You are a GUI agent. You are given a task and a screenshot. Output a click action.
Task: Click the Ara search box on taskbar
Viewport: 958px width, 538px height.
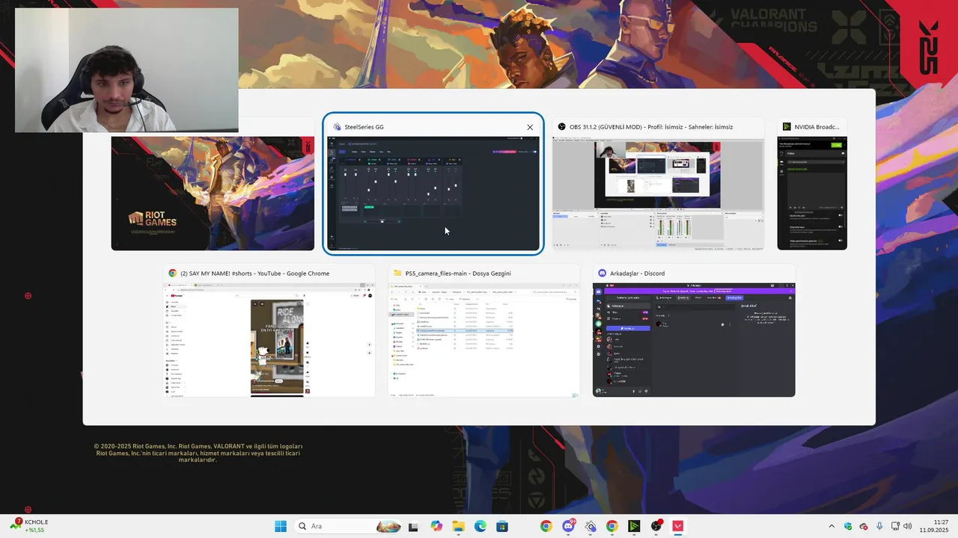(x=348, y=526)
